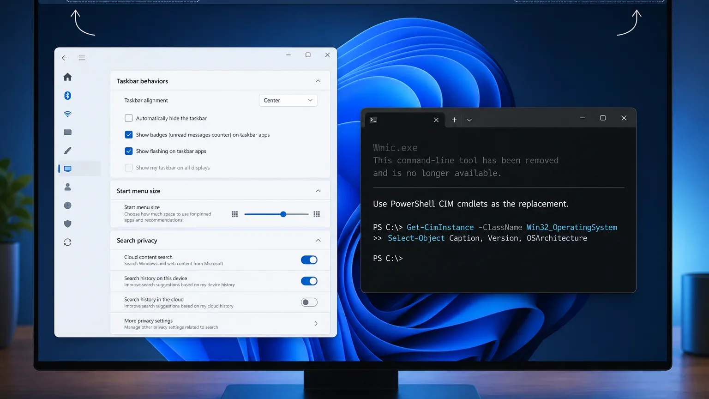Check Show my taskbar on all displays
The image size is (709, 399).
coord(129,168)
